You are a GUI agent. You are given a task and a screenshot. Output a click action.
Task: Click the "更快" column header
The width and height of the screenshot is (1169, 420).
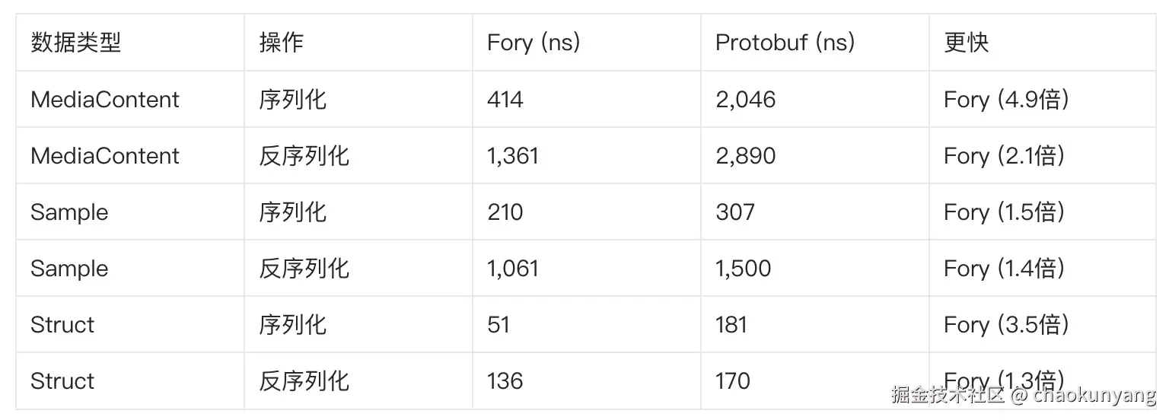(966, 43)
